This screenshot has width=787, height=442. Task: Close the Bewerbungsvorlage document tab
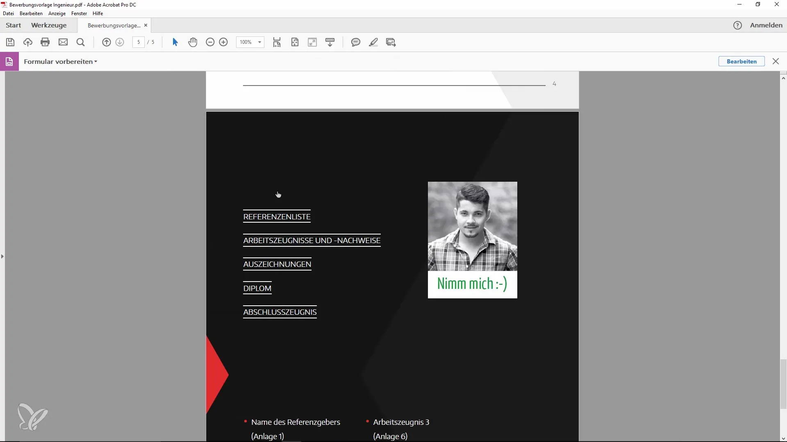click(x=146, y=25)
